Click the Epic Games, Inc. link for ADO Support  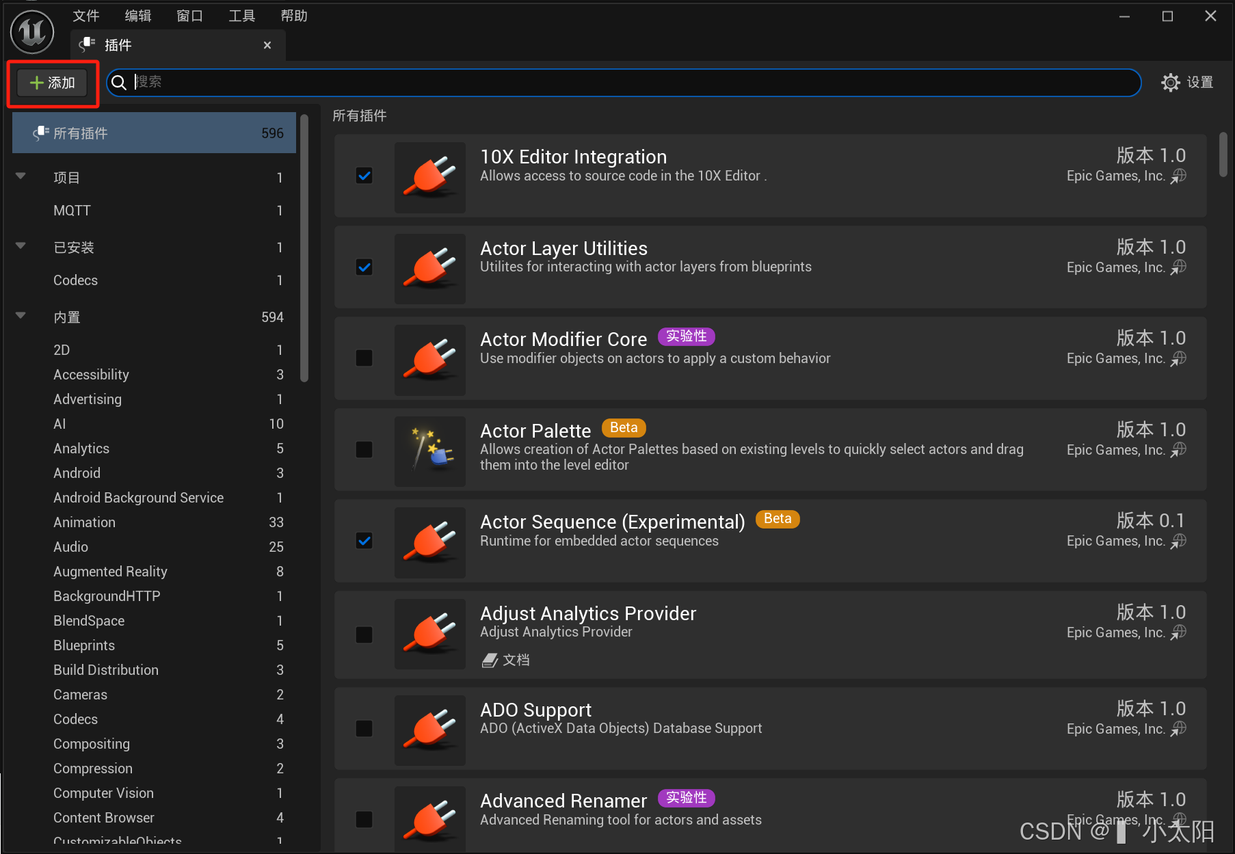click(x=1115, y=729)
